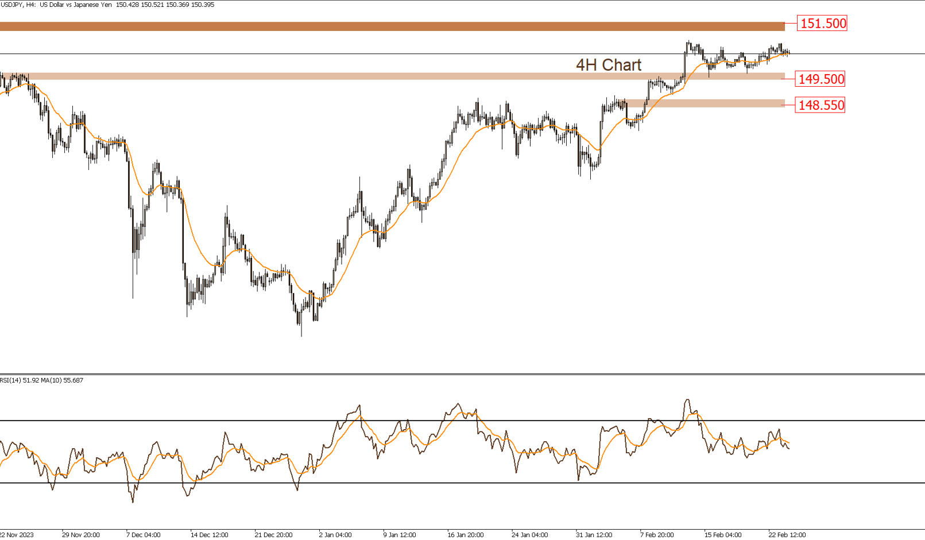Select the short support band at 148.550

pos(705,103)
